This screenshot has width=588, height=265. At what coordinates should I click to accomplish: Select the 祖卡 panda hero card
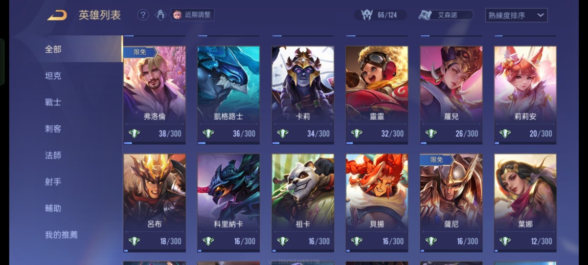point(303,203)
